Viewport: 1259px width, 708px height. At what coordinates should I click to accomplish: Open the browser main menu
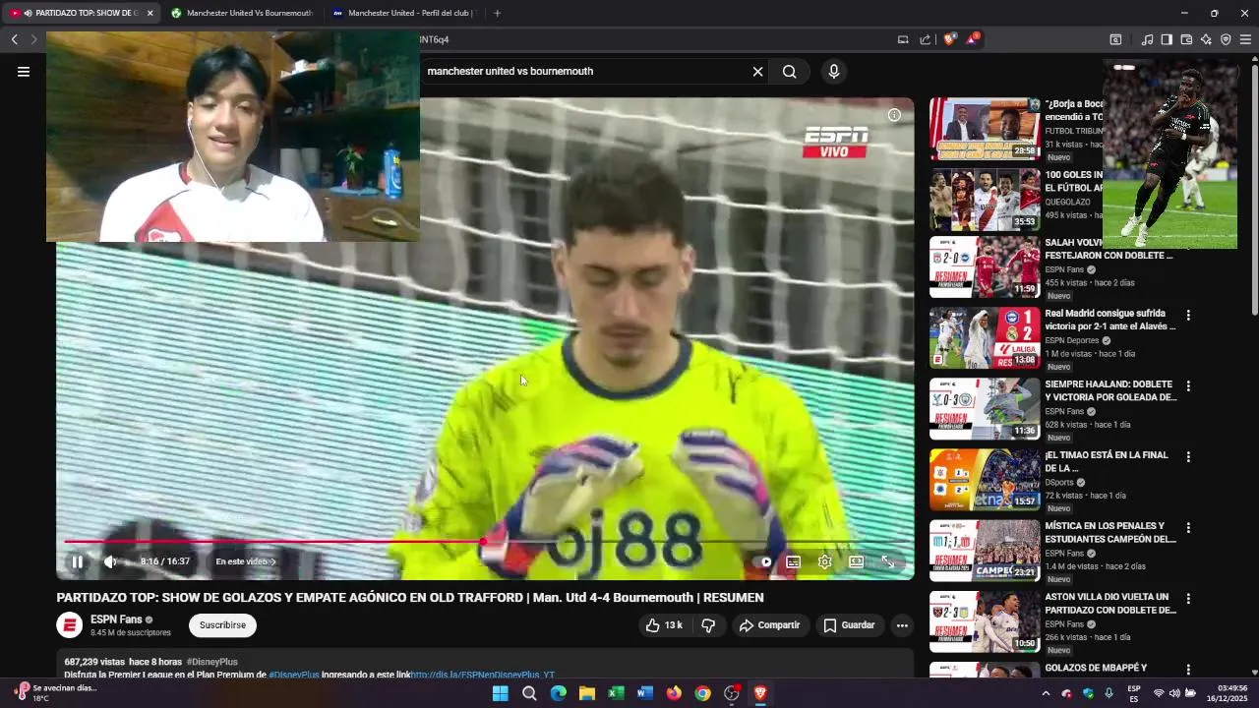click(1245, 39)
